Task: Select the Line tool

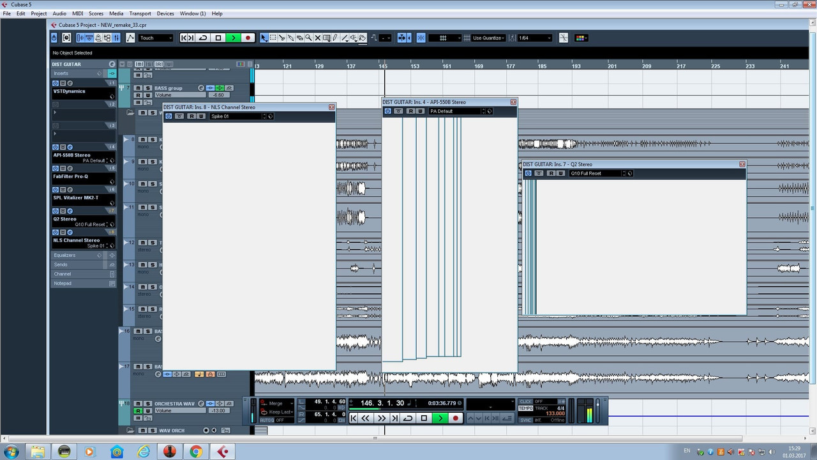Action: (x=344, y=38)
